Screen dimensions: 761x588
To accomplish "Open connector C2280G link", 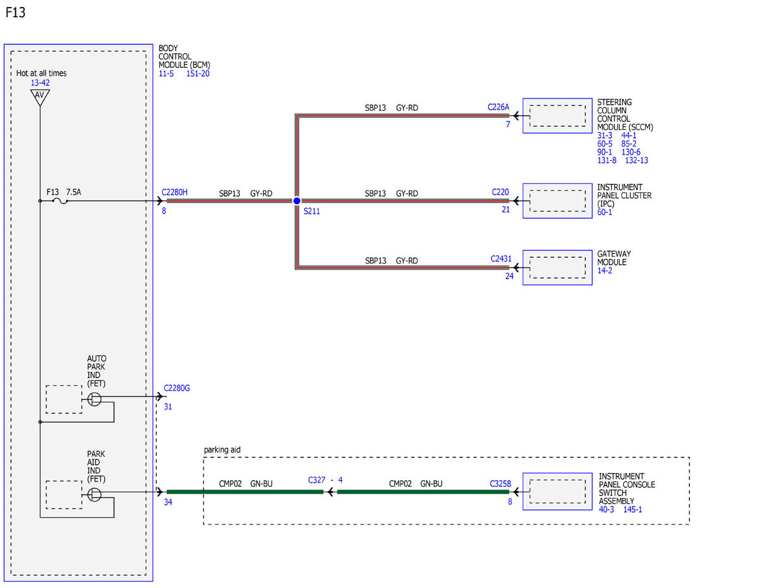I will (176, 388).
